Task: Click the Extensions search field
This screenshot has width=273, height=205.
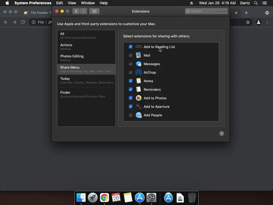Action: click(206, 11)
